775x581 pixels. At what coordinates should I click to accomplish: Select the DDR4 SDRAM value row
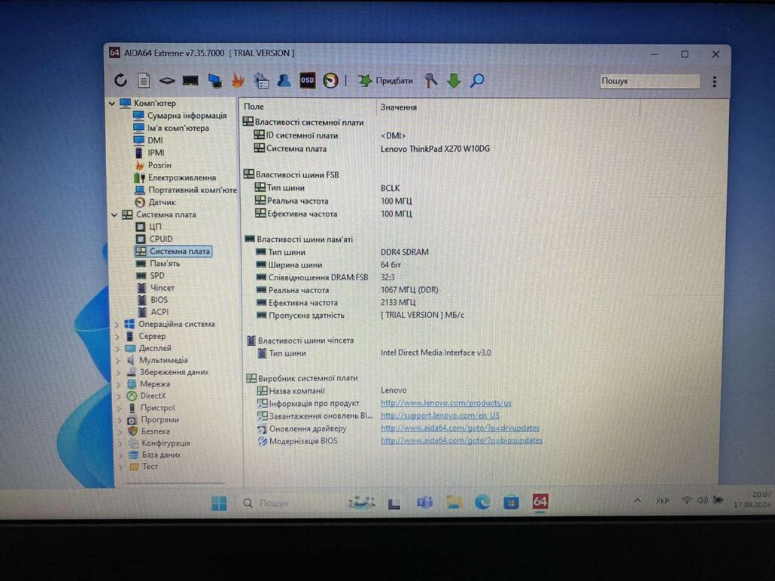[404, 252]
